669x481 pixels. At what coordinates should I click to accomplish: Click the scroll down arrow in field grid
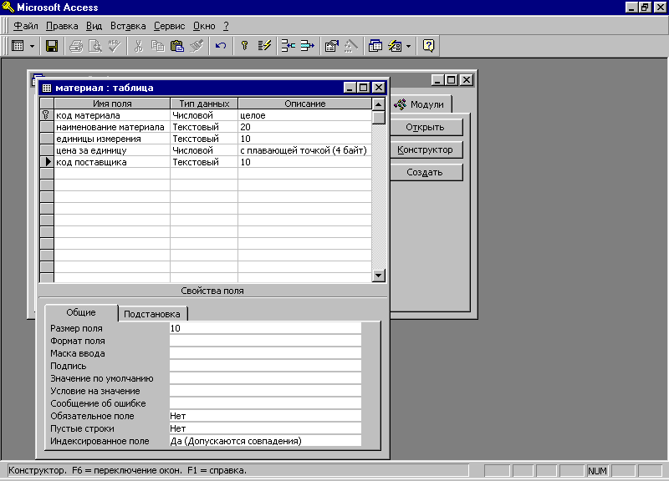coord(379,276)
